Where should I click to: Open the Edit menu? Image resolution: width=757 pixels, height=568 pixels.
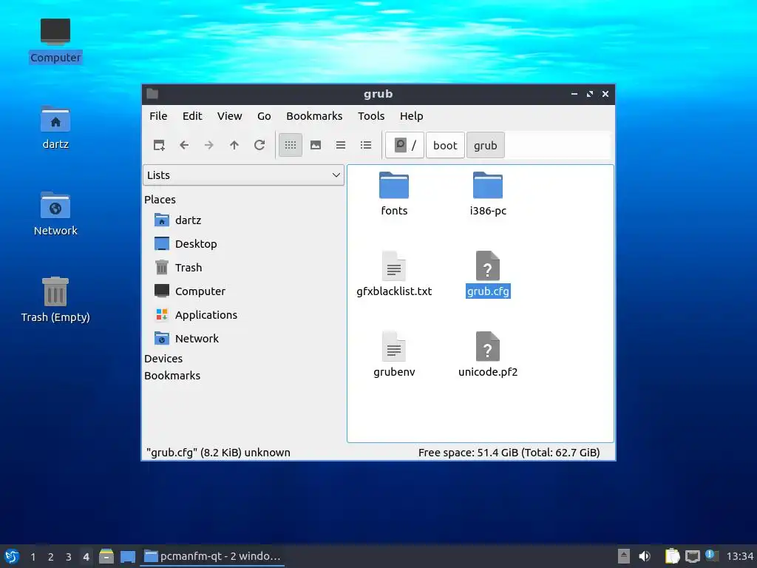192,116
